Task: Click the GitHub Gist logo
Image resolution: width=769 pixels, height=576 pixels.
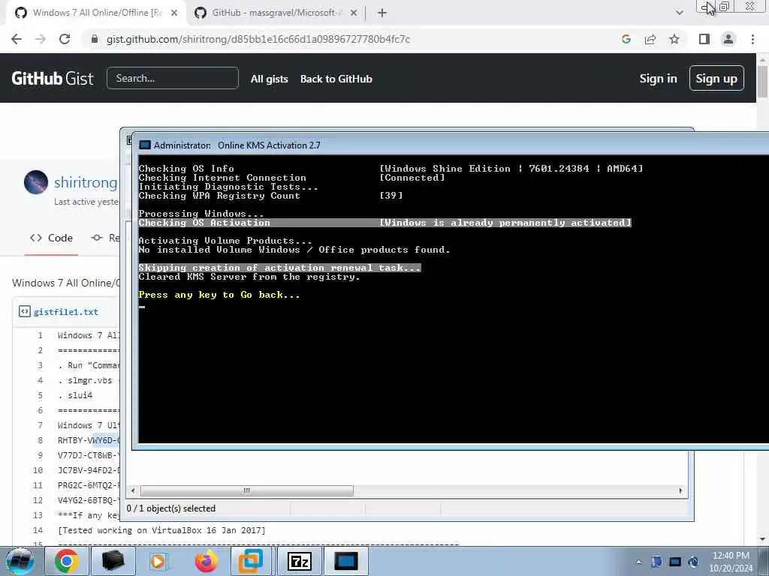Action: click(53, 78)
